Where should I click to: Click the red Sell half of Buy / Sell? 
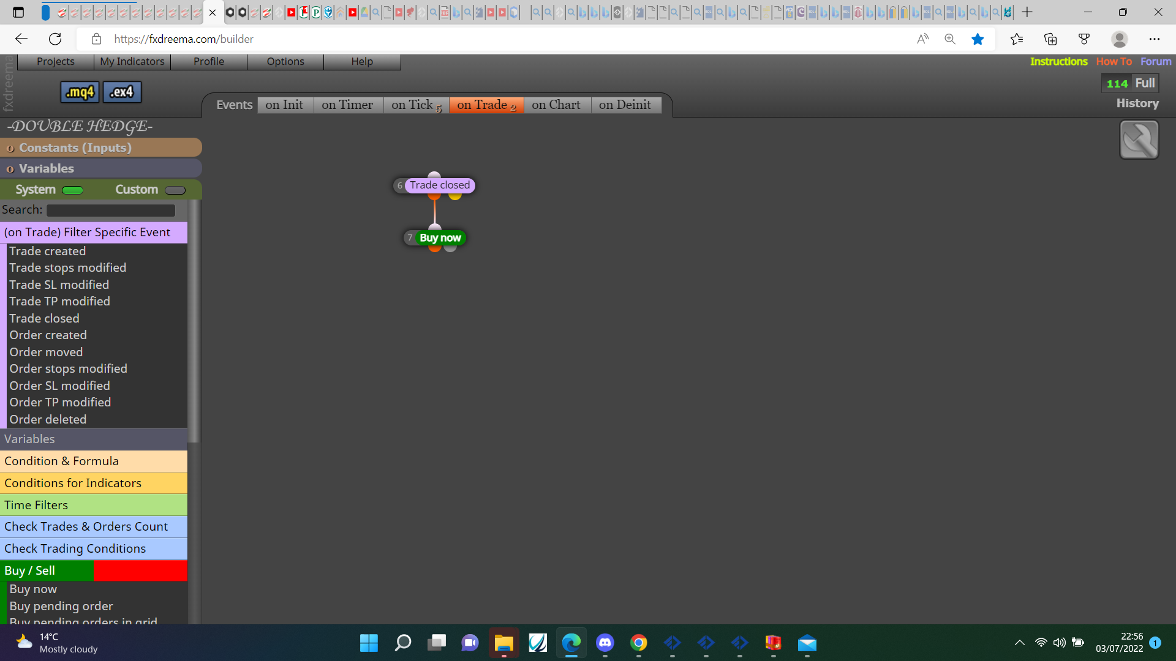(x=141, y=570)
